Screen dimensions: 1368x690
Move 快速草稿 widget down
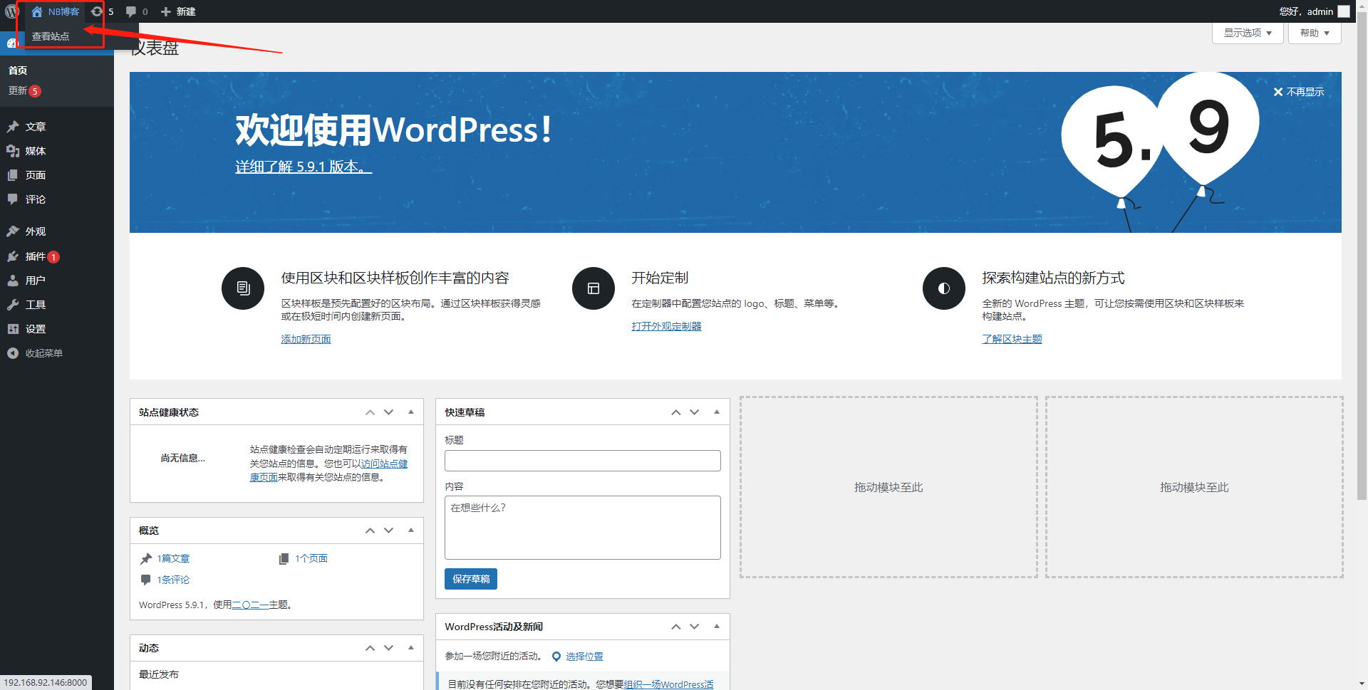coord(694,412)
